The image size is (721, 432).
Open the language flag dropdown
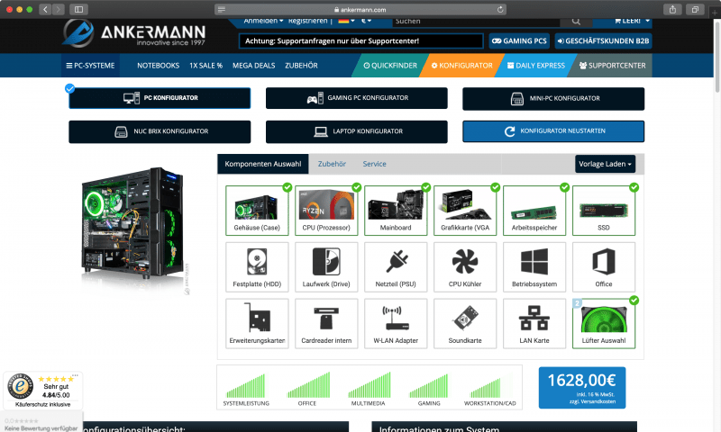pos(346,21)
